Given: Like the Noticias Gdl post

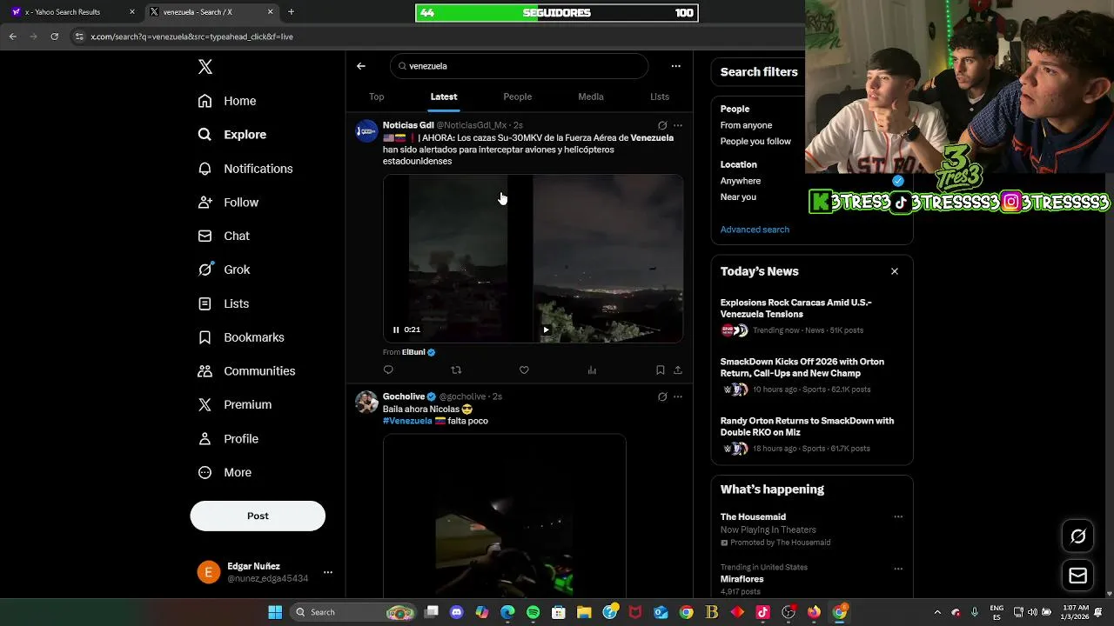Looking at the screenshot, I should (524, 370).
